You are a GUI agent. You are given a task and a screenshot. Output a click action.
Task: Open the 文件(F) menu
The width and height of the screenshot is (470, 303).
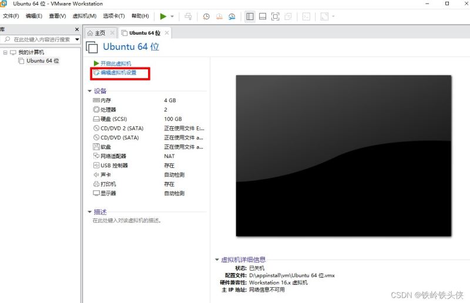(11, 16)
